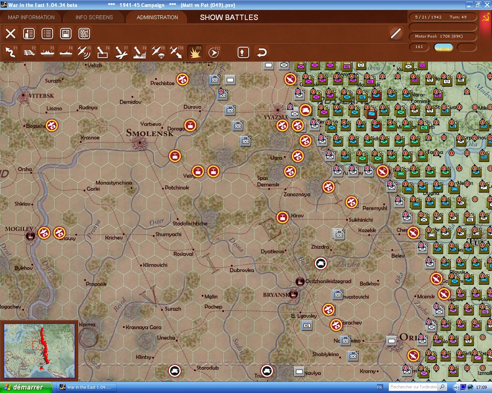This screenshot has height=393, width=492.
Task: Select the Smolensk city hex
Action: click(x=139, y=143)
